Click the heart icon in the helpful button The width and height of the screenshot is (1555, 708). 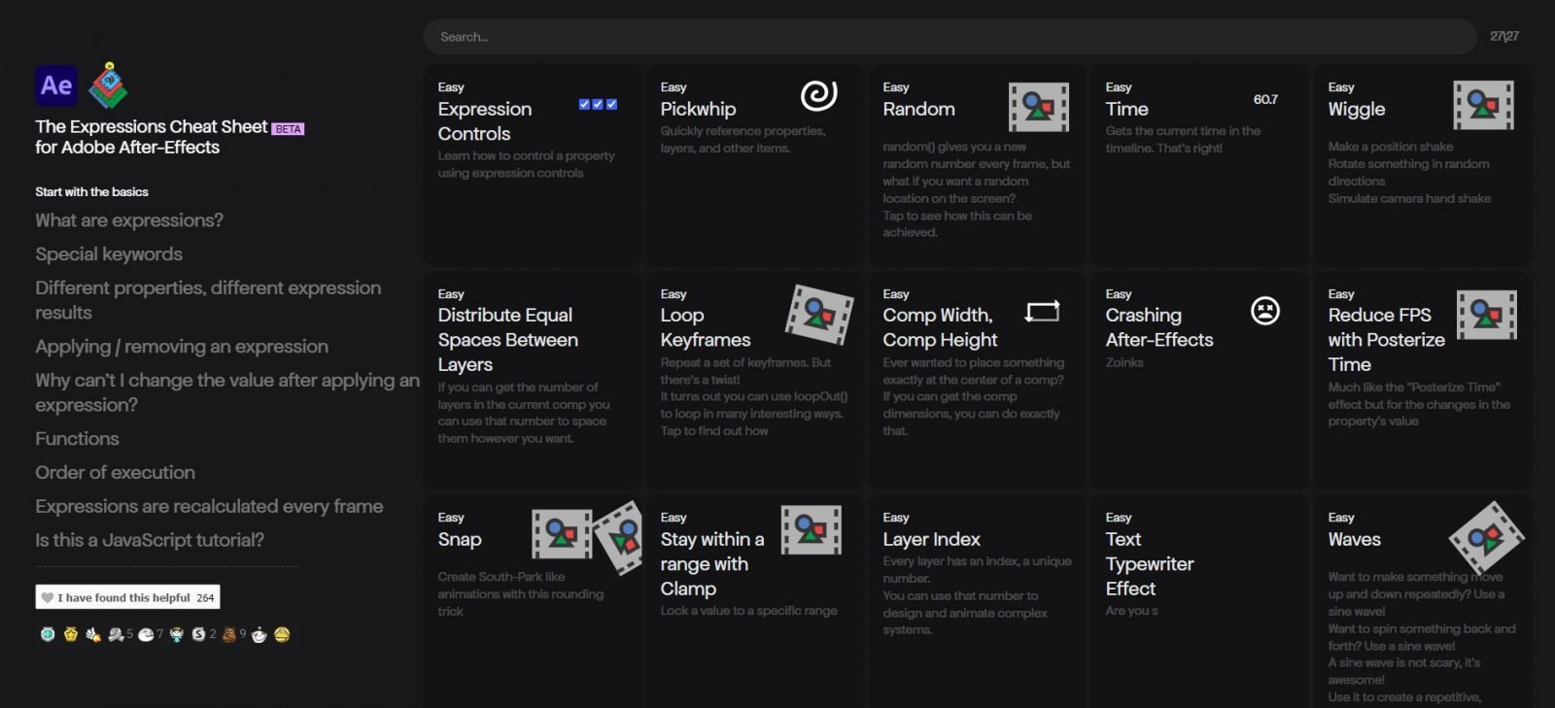47,597
